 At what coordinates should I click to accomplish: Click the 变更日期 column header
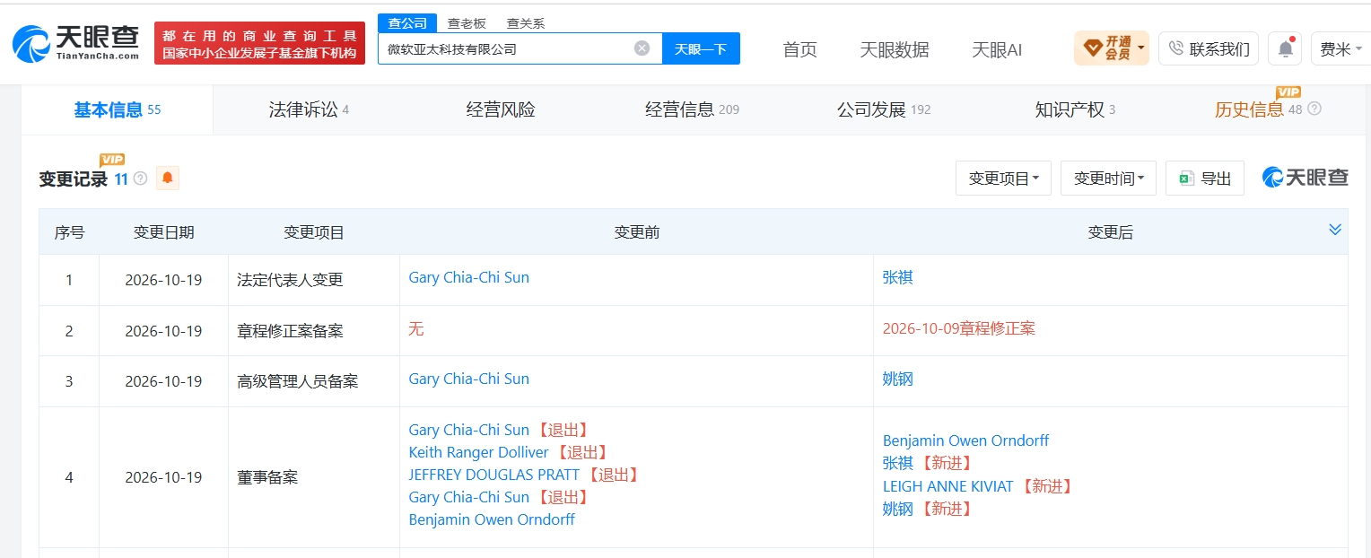pos(163,232)
